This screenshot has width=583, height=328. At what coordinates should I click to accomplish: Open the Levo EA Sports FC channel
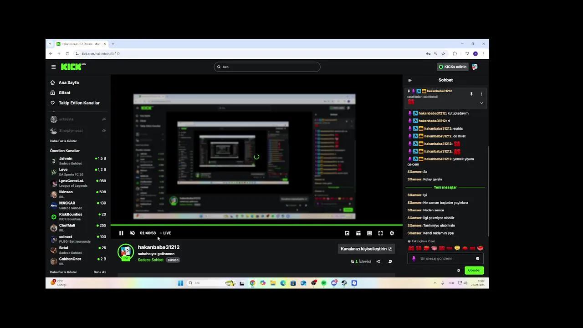[78, 172]
